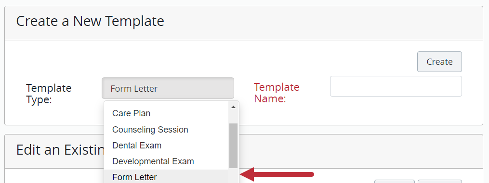Image resolution: width=489 pixels, height=183 pixels.
Task: Choose the highlighted Form Letter option
Action: point(166,177)
